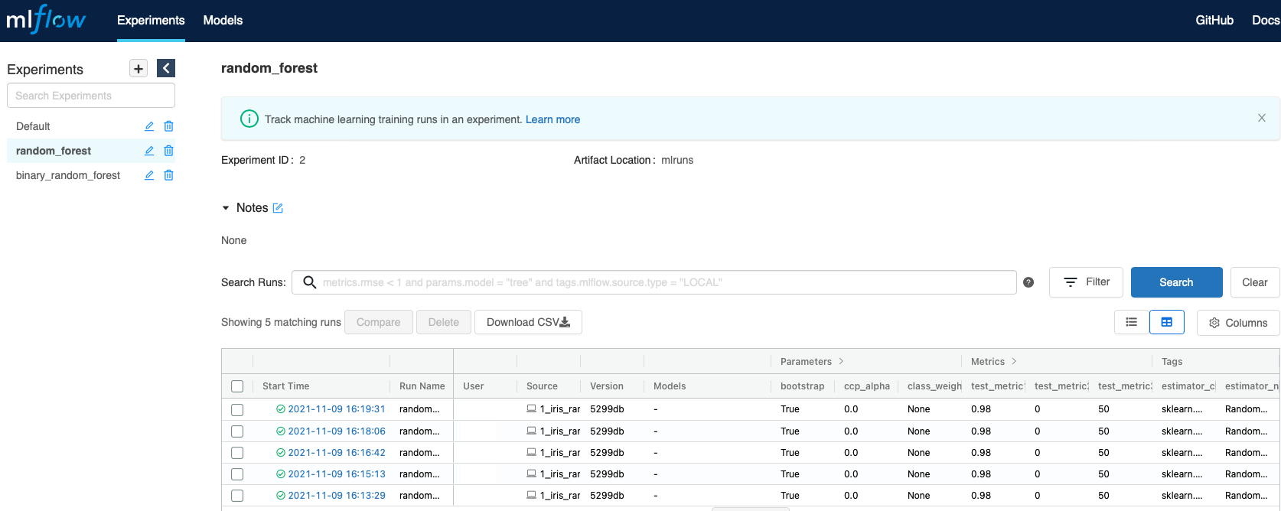Screen dimensions: 1281x511
Task: Open the Learn more link
Action: pyautogui.click(x=552, y=119)
